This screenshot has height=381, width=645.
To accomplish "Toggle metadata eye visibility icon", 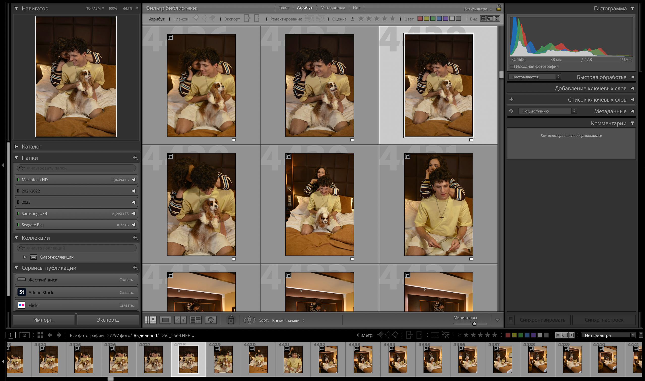I will coord(511,111).
